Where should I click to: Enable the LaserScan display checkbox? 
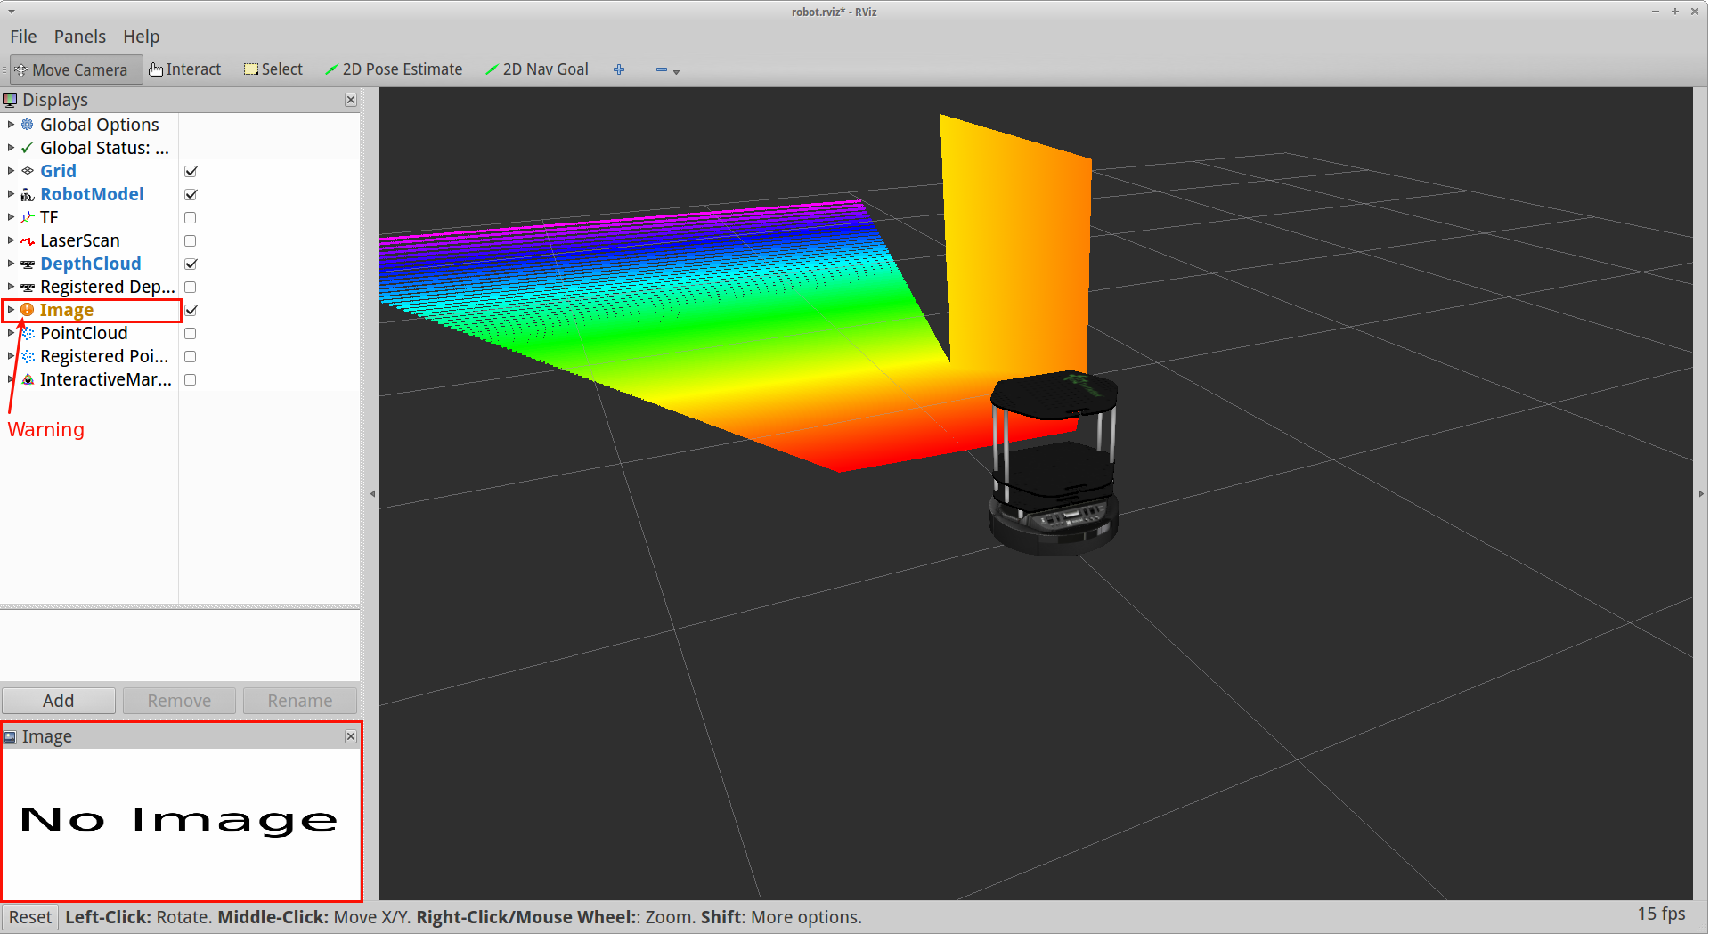191,240
